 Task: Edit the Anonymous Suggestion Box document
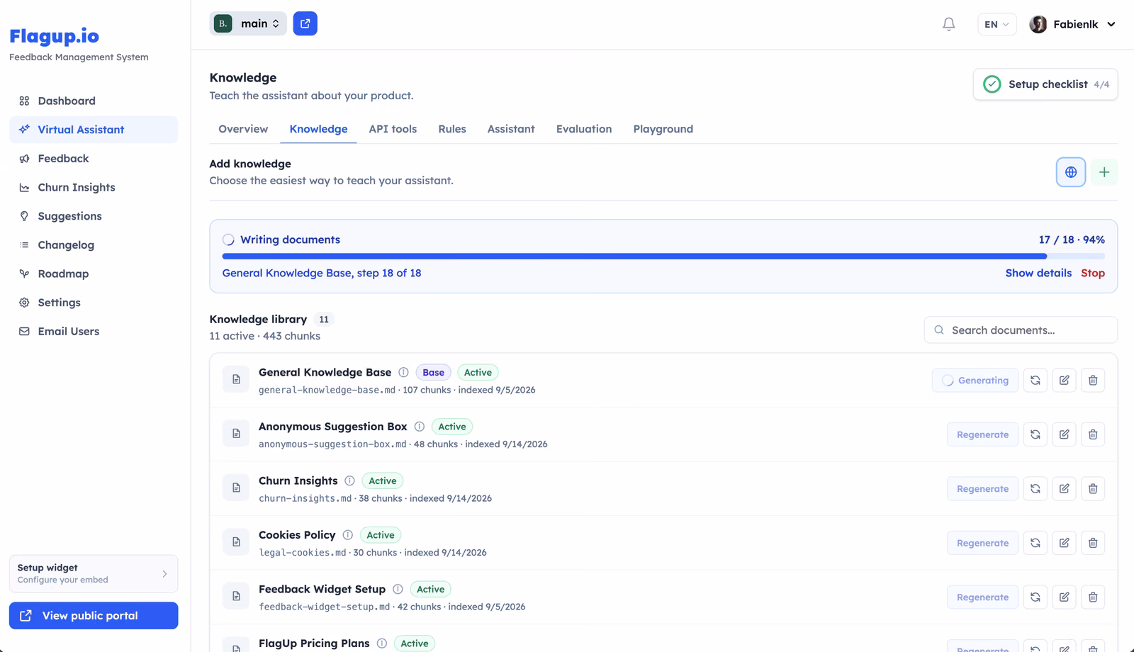tap(1065, 434)
